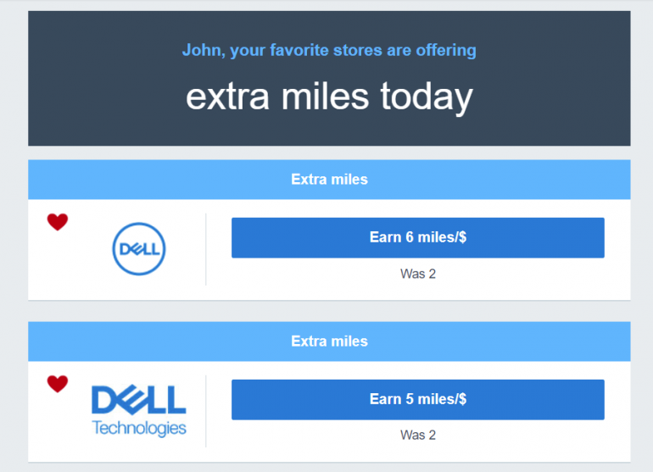The width and height of the screenshot is (653, 472).
Task: Click the vertical divider beside the round Dell logo
Action: point(206,249)
